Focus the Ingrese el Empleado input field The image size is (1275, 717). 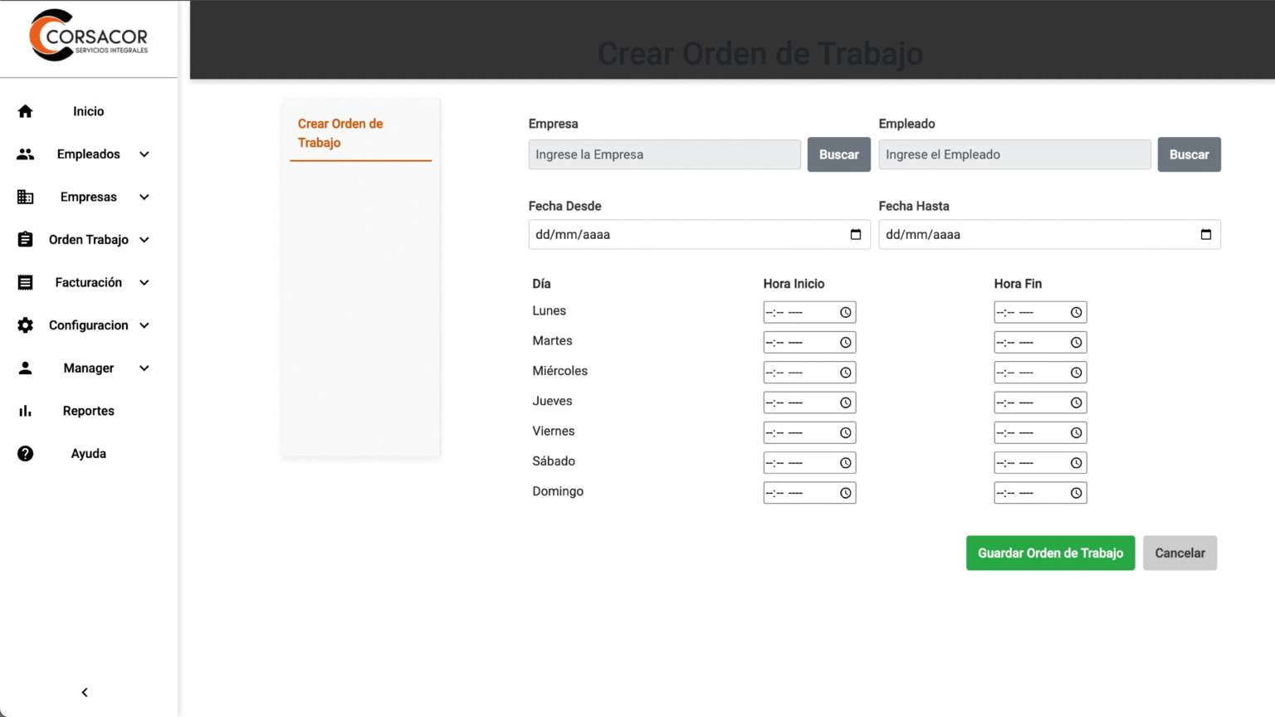pos(1014,154)
